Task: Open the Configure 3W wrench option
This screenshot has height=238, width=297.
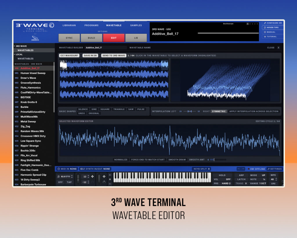Action: point(273,23)
